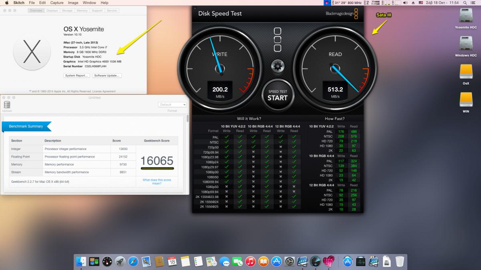Click the Geekbench score 16065
Image resolution: width=481 pixels, height=270 pixels.
tap(157, 160)
